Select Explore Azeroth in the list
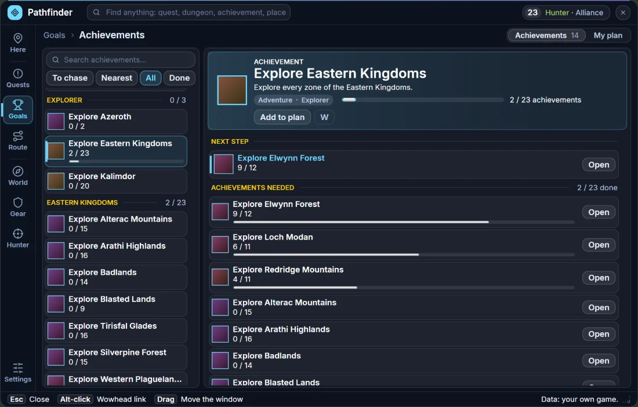Screen dimensions: 638x407 pos(116,121)
